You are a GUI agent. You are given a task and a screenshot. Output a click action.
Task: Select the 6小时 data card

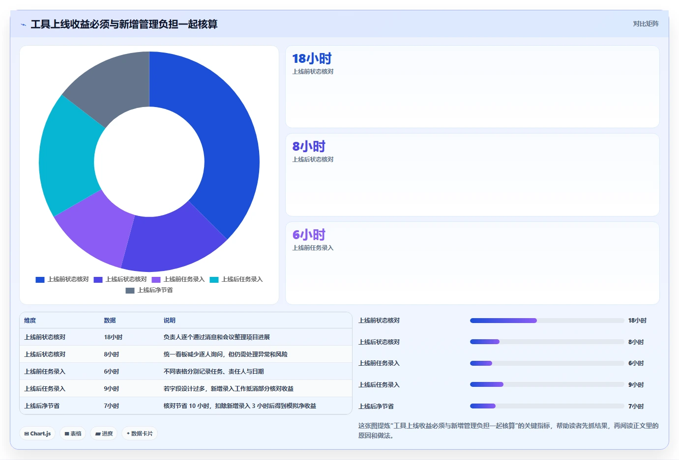(x=472, y=263)
